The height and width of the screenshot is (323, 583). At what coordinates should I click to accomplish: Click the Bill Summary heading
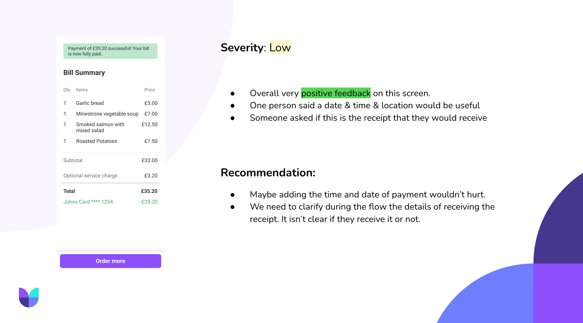point(84,73)
